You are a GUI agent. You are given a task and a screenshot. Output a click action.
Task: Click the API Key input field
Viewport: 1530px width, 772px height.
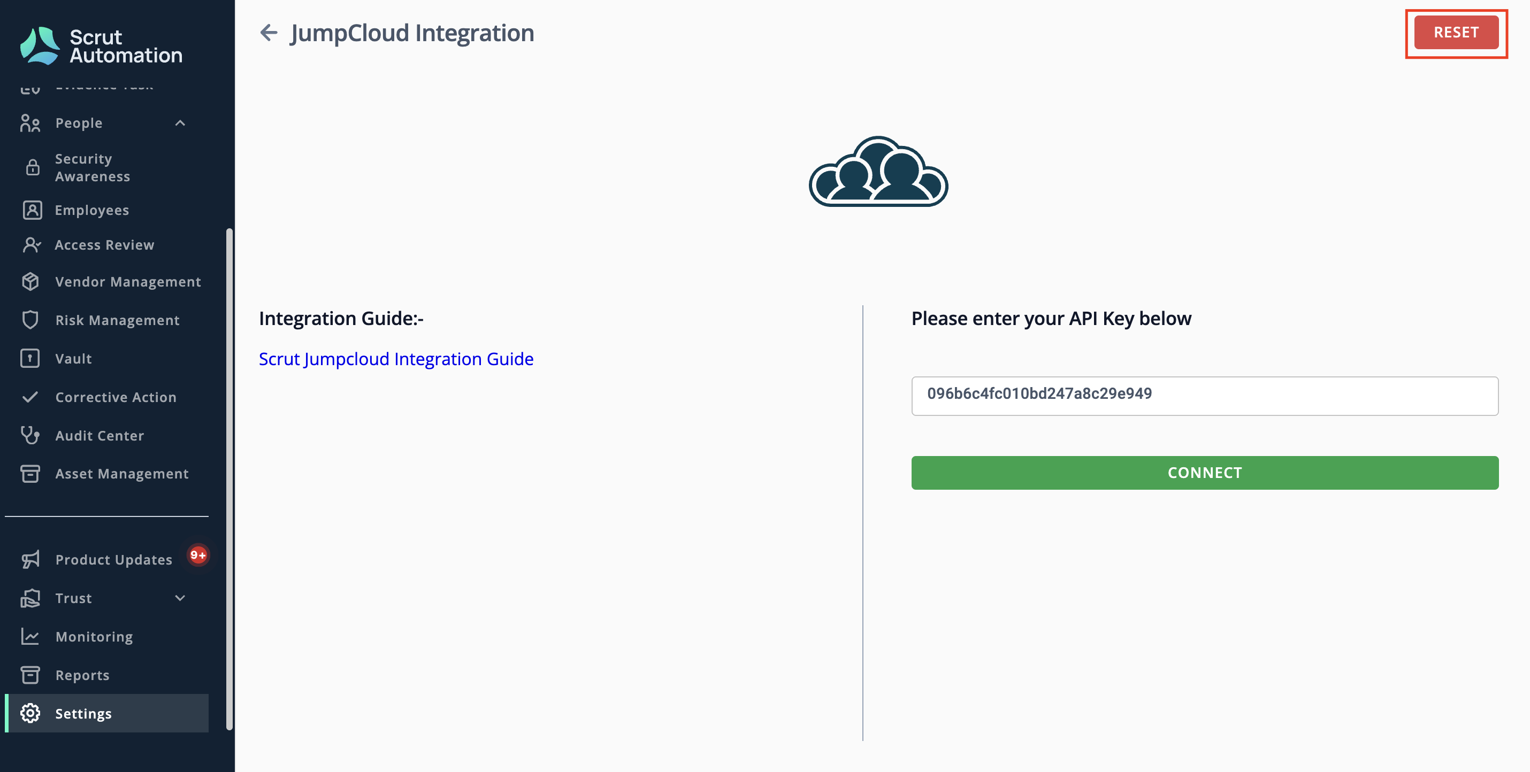pyautogui.click(x=1205, y=396)
